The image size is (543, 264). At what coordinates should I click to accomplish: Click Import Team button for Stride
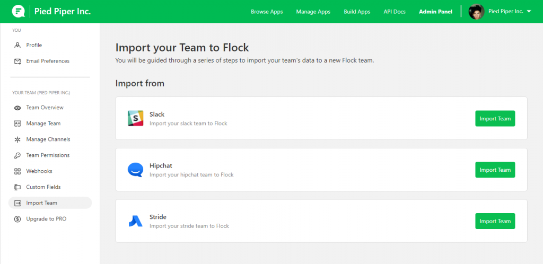pos(495,221)
